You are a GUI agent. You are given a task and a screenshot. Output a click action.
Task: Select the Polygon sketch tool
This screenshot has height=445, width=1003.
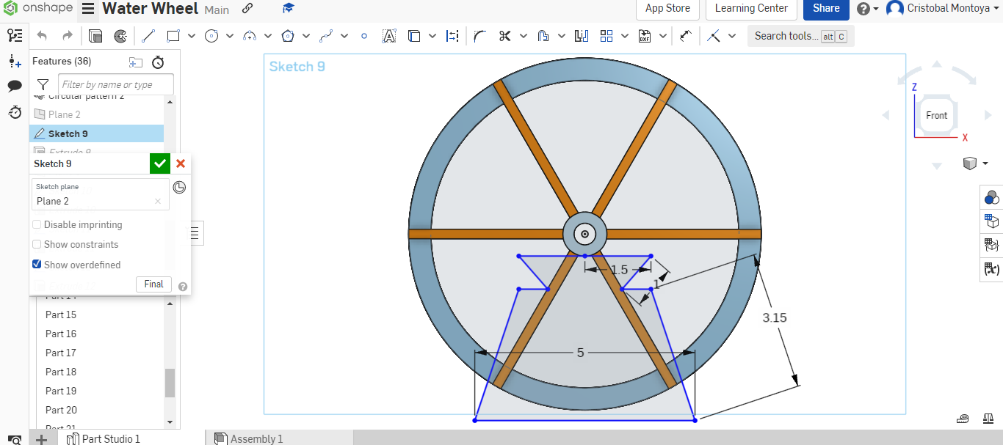coord(287,35)
